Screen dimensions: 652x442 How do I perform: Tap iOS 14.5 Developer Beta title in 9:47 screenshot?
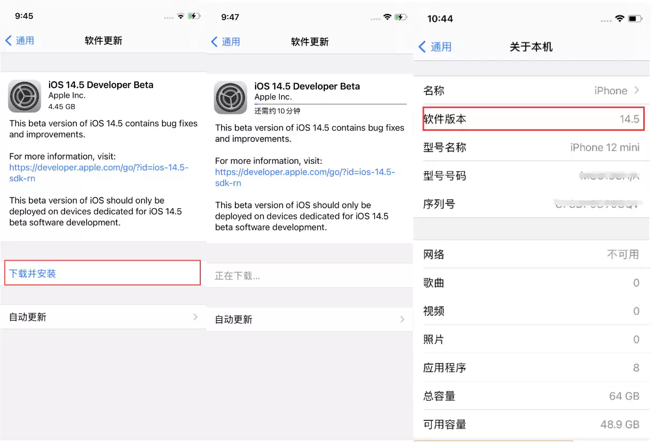coord(307,87)
